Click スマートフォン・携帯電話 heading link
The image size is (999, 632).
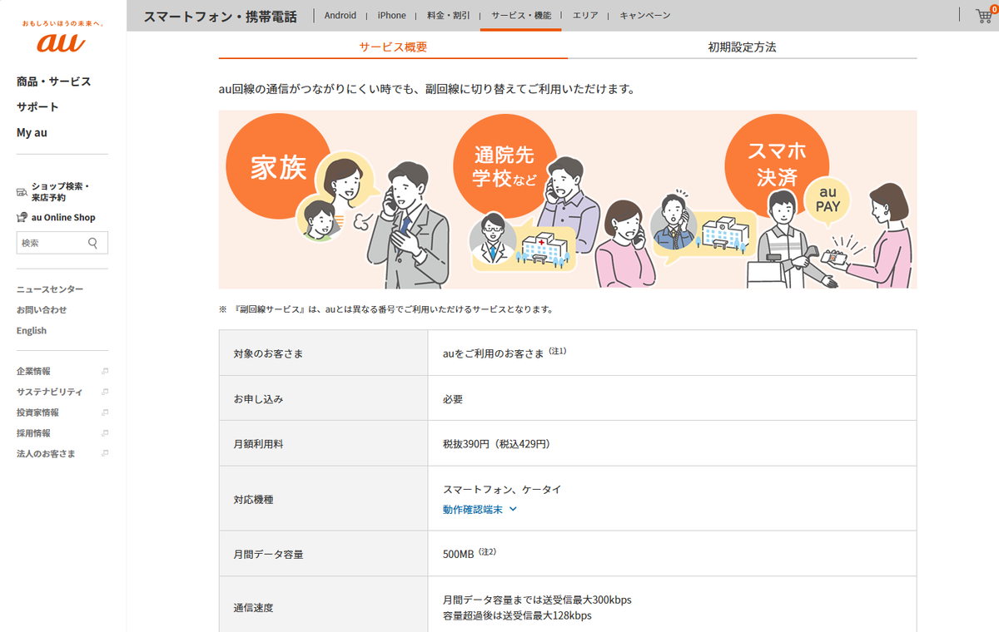[220, 17]
